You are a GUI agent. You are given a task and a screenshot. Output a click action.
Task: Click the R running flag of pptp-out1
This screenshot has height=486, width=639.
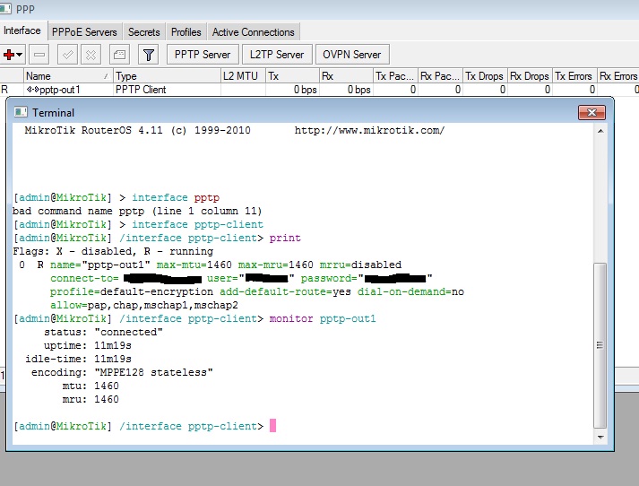[x=4, y=90]
